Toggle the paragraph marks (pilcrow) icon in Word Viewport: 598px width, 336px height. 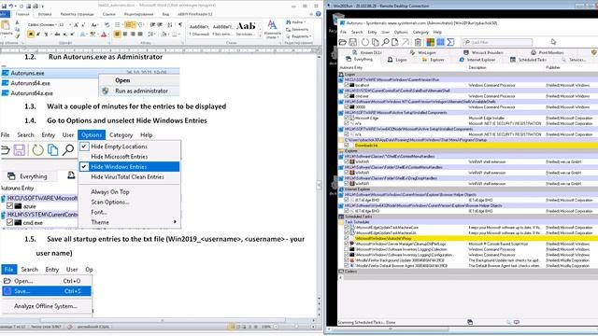180,25
